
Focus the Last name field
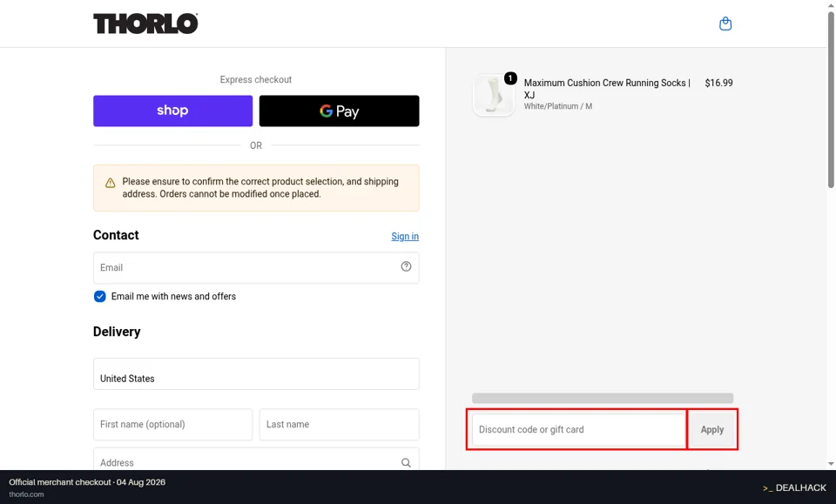[x=339, y=424]
